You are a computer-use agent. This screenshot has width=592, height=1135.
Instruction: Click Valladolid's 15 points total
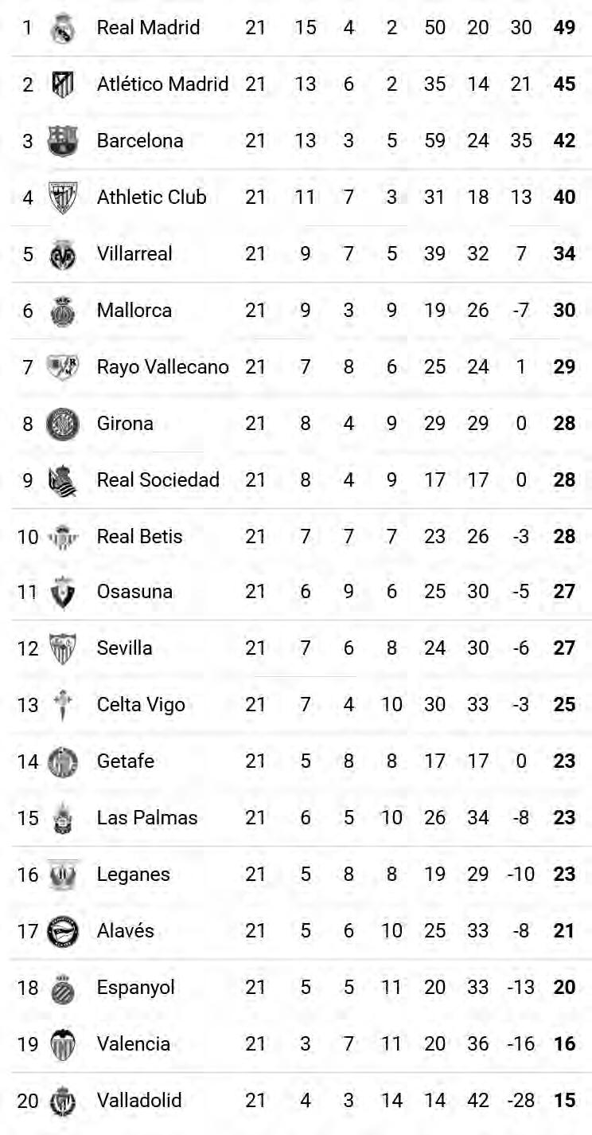(564, 1101)
